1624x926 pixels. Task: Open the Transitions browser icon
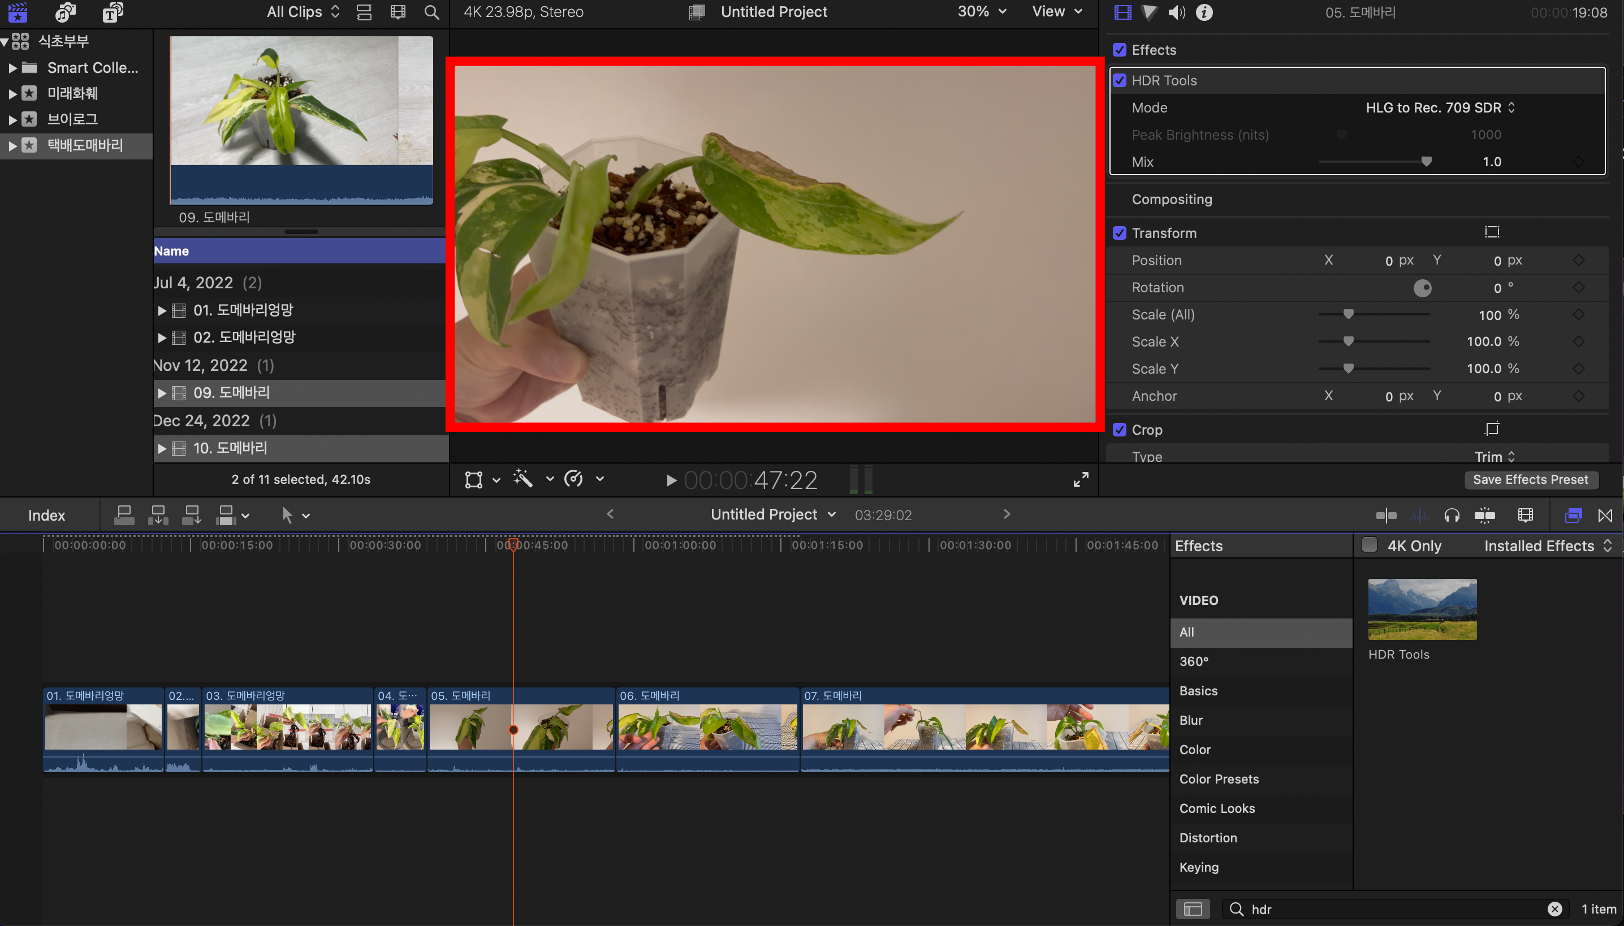(1605, 515)
